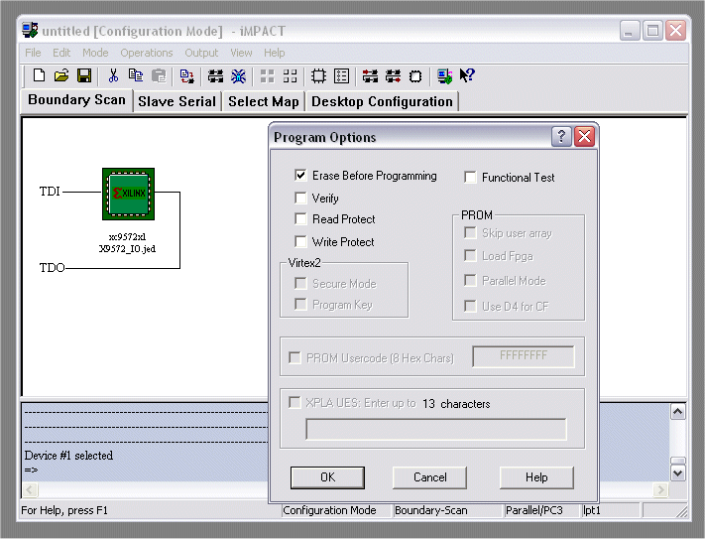Switch to the Select Map tab
705x539 pixels.
click(x=264, y=101)
